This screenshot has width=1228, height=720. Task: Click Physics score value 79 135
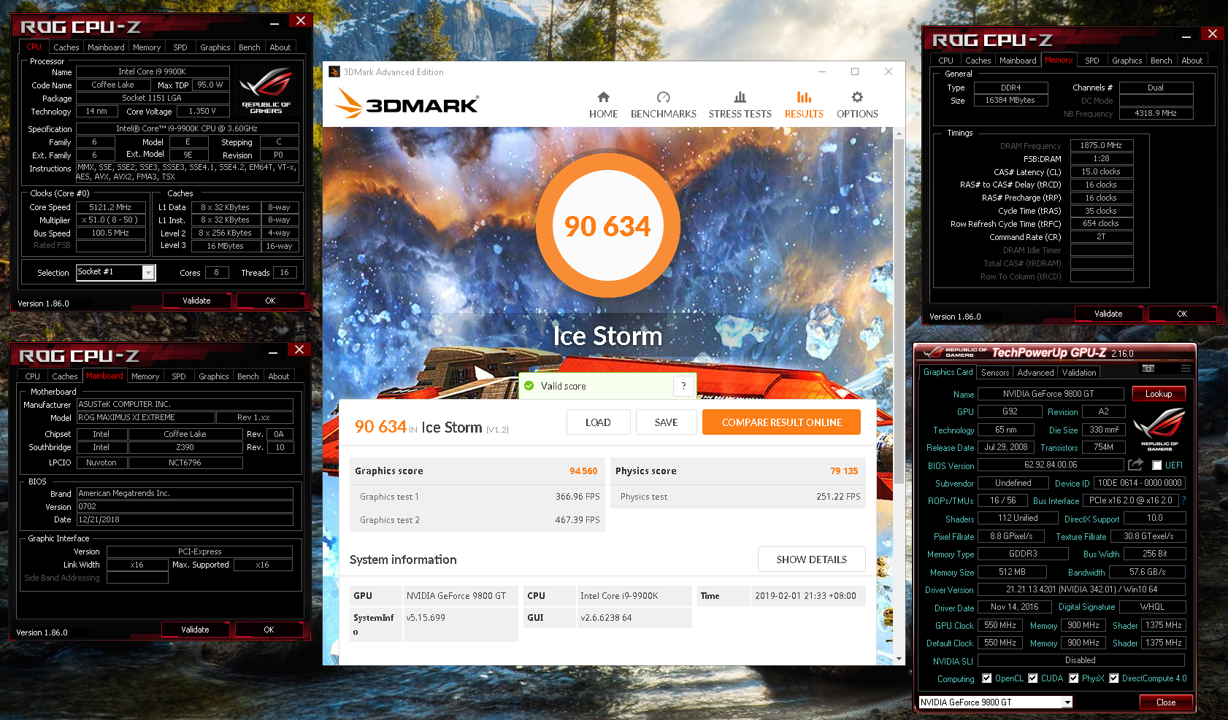point(844,471)
